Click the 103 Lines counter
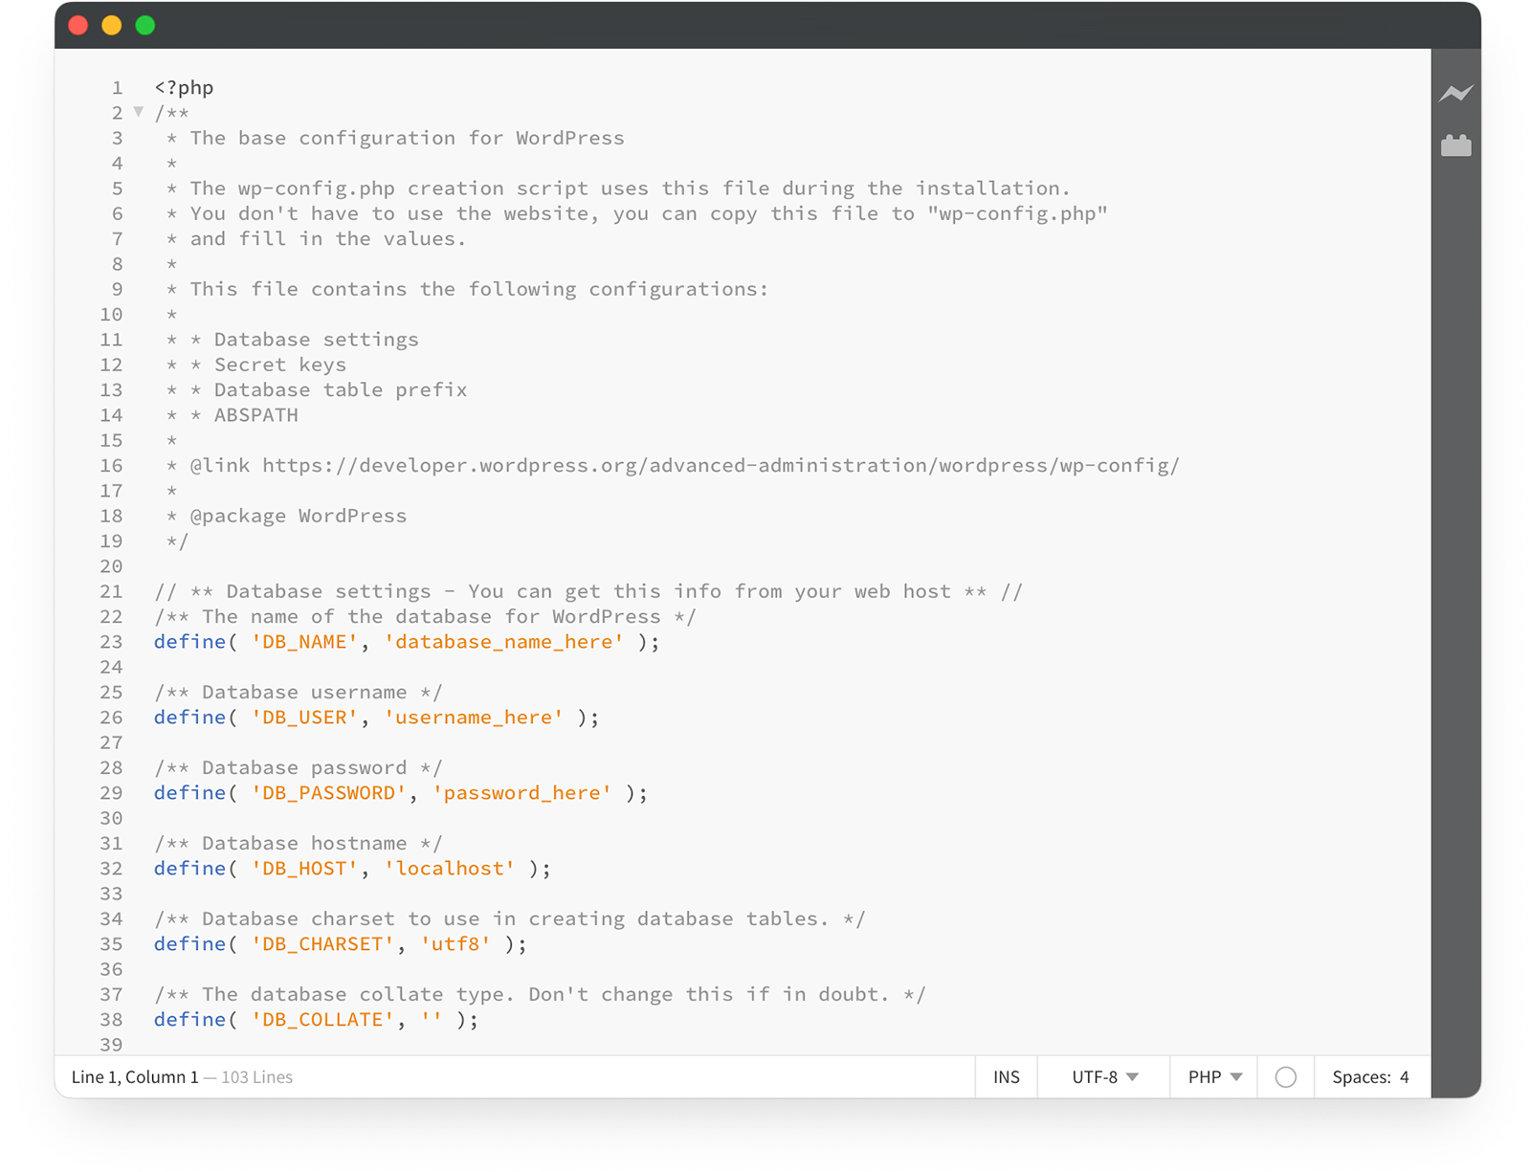The height and width of the screenshot is (1172, 1531). pos(256,1076)
